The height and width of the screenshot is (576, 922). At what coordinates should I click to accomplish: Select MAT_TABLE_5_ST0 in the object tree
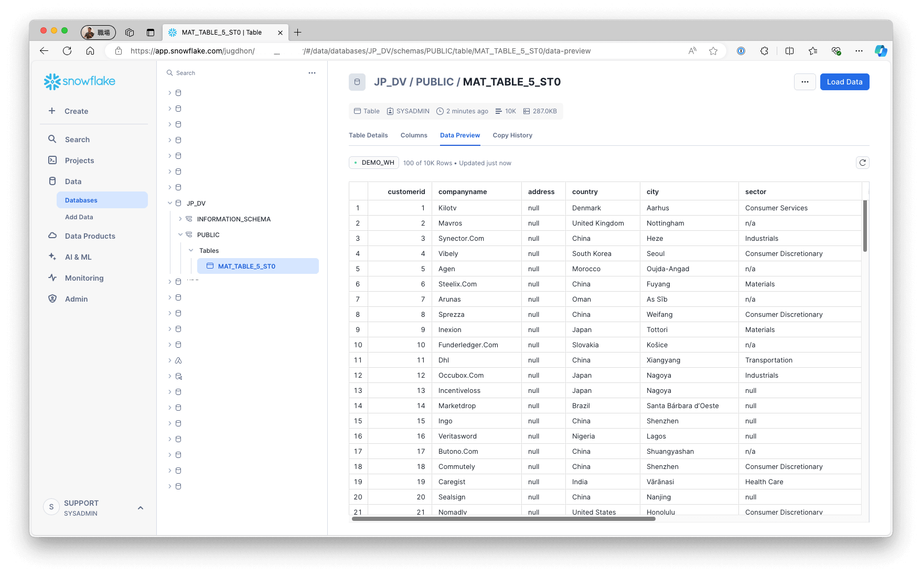(246, 266)
